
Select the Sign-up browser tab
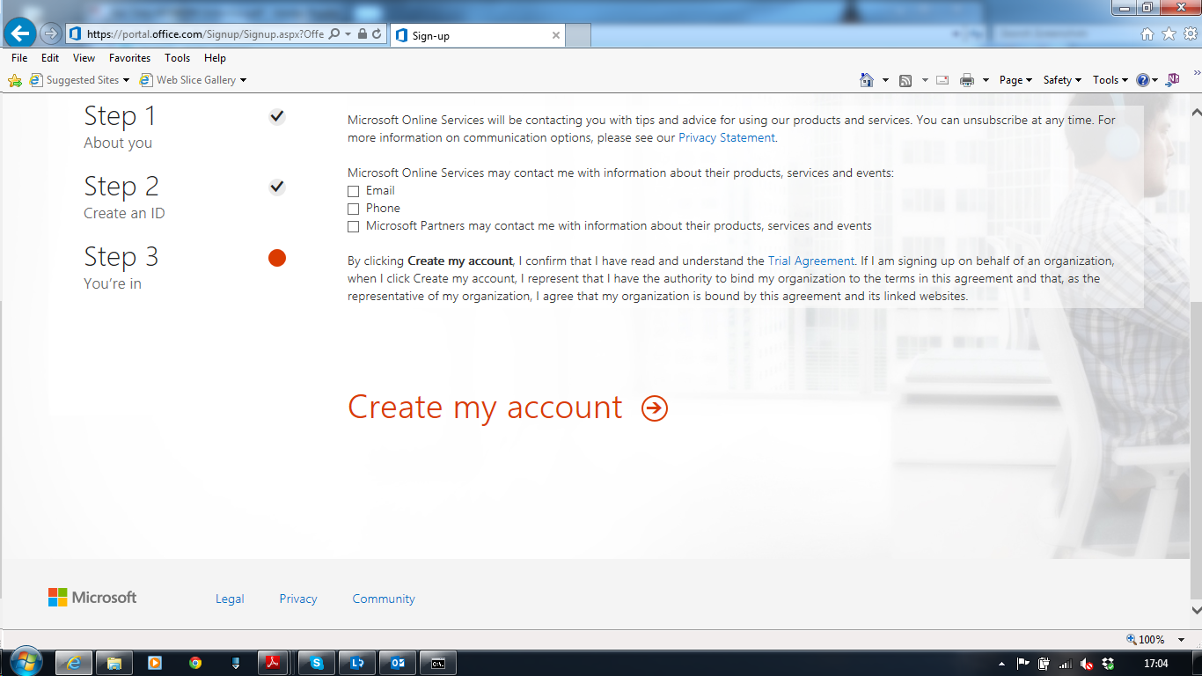click(476, 35)
